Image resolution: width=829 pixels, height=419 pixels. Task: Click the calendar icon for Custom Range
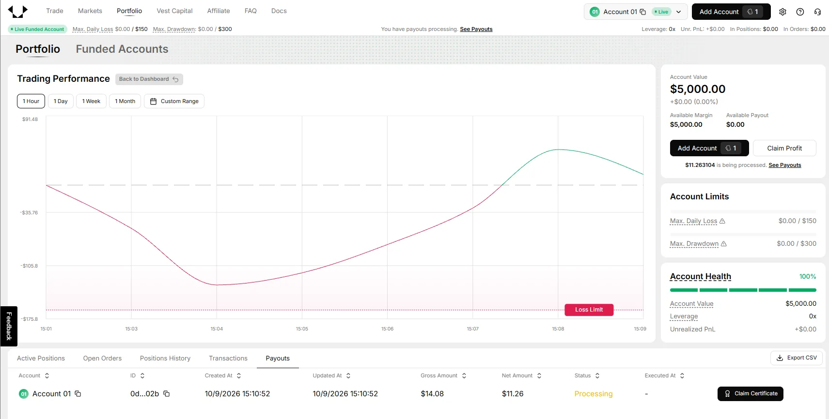[x=154, y=101]
